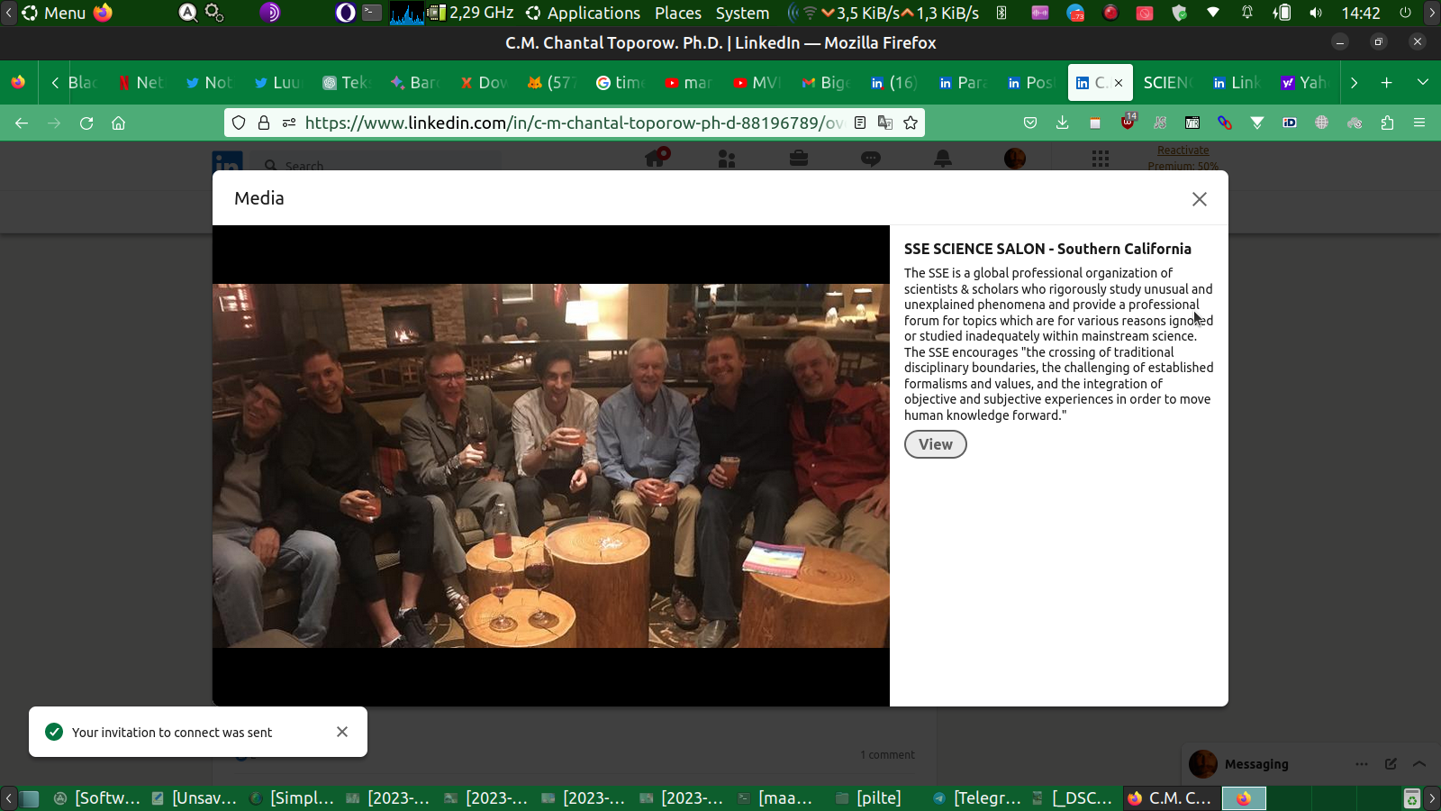This screenshot has height=811, width=1441.
Task: Switch to the SCIEN tab
Action: [x=1167, y=83]
